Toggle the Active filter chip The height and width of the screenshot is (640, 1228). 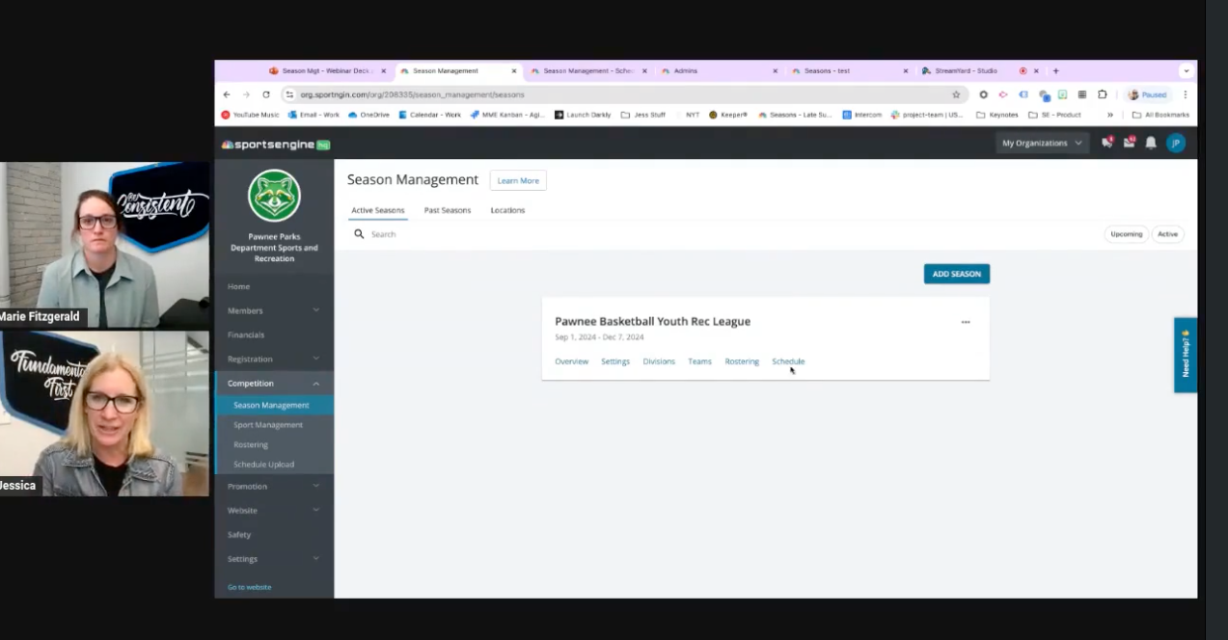1167,234
